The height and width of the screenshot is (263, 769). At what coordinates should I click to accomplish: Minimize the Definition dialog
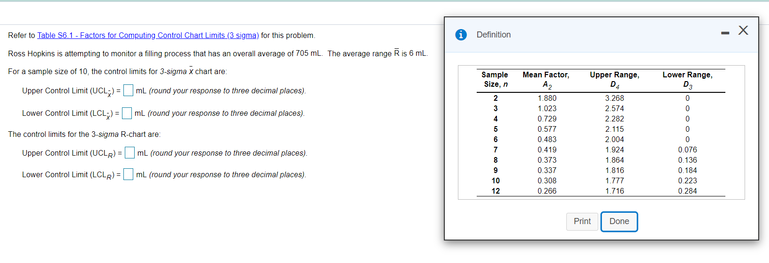(725, 33)
